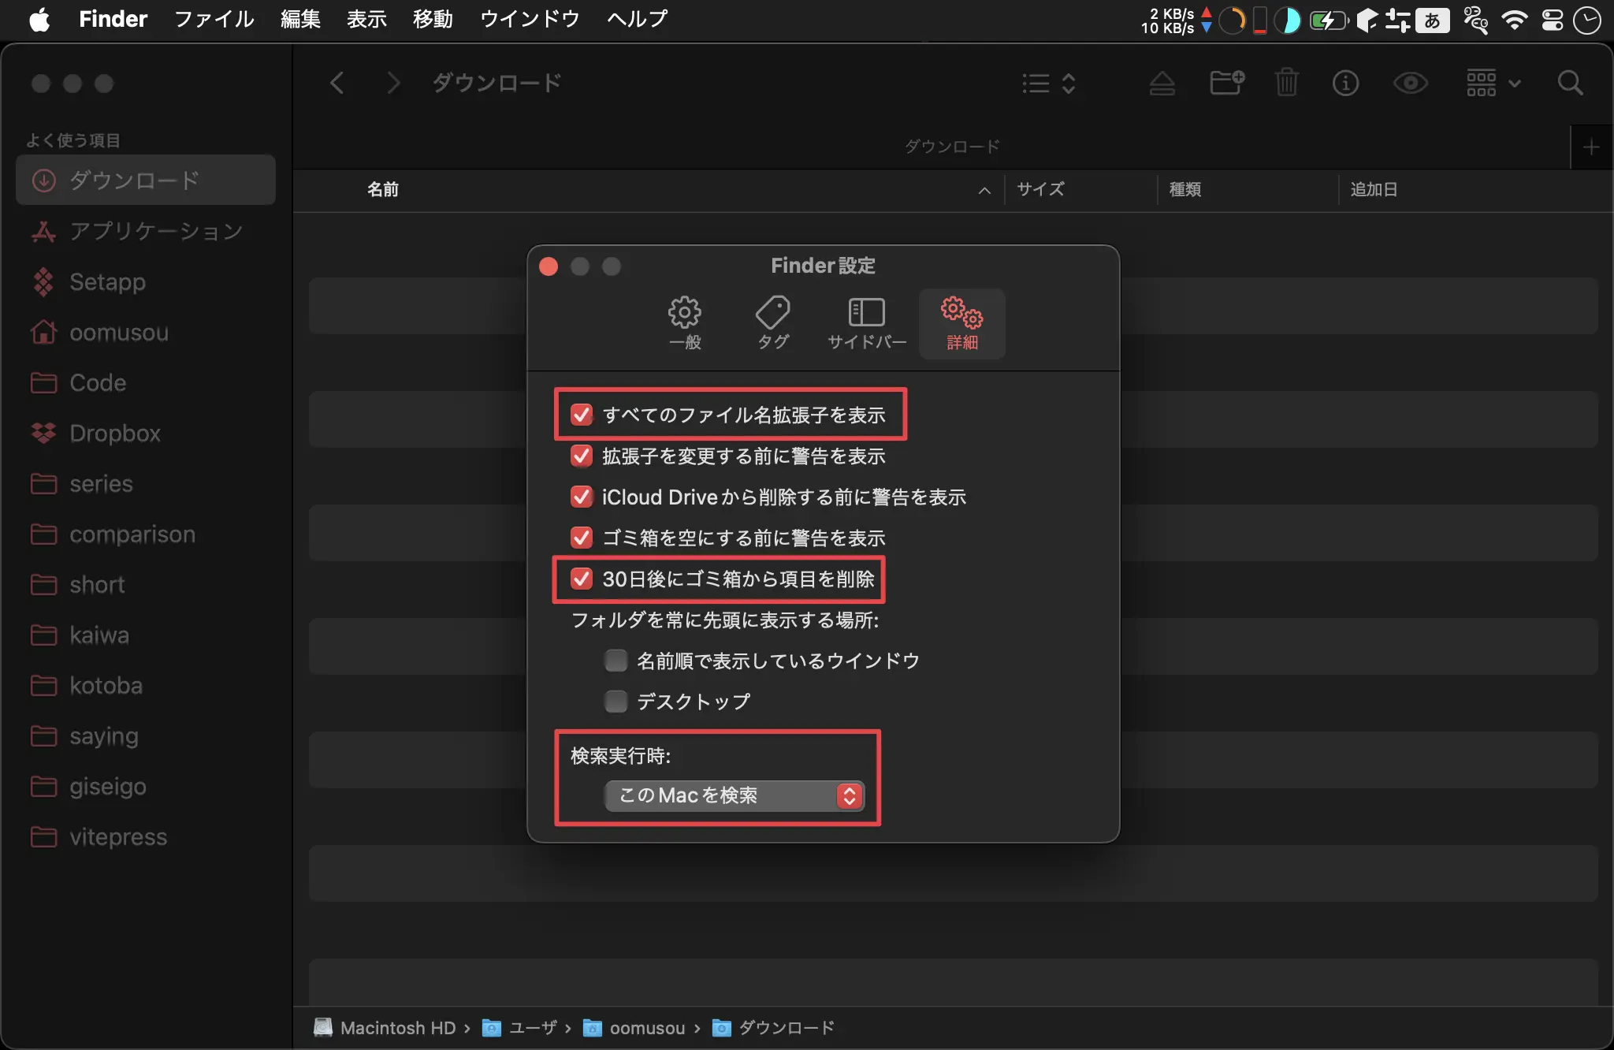The width and height of the screenshot is (1614, 1050).
Task: Click the Japanese input あ icon
Action: (1433, 20)
